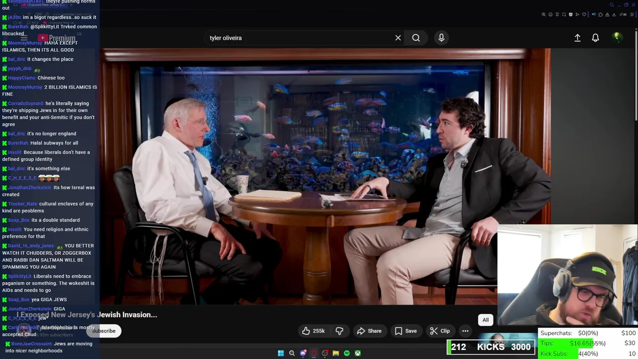Save the video to a playlist

(406, 331)
